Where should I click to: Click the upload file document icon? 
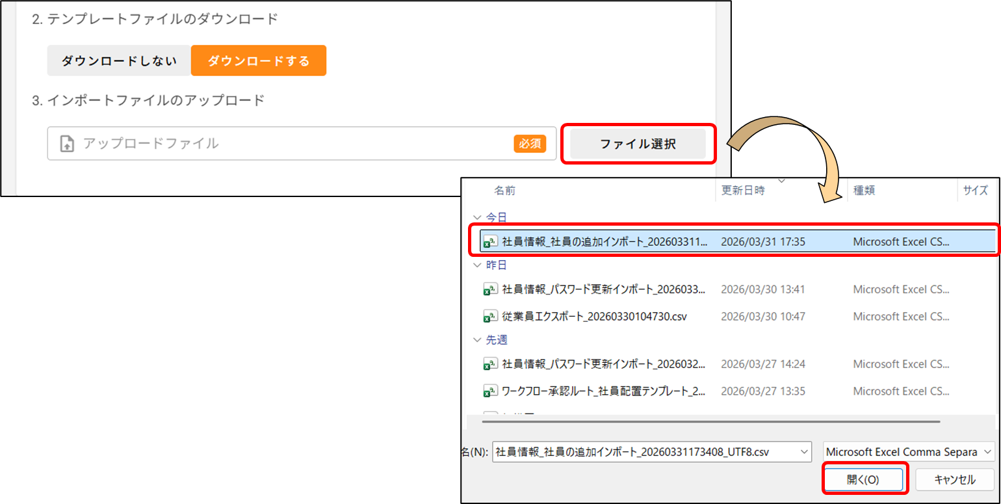(67, 144)
